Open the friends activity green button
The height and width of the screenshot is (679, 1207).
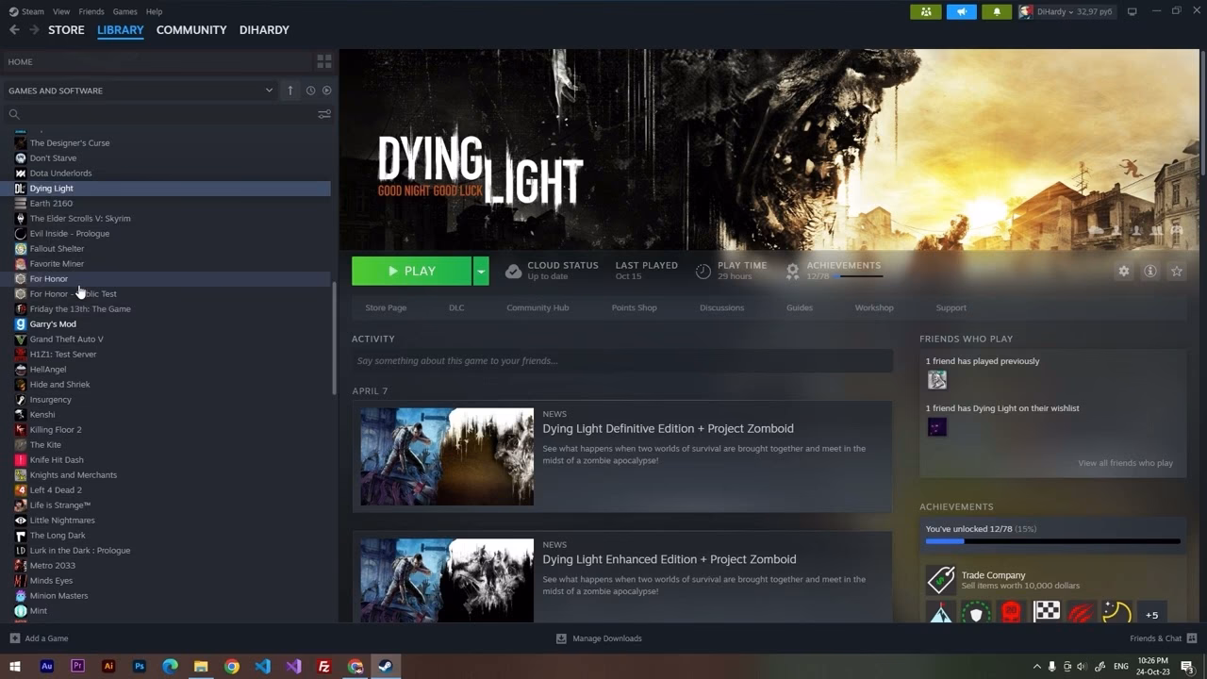point(925,11)
